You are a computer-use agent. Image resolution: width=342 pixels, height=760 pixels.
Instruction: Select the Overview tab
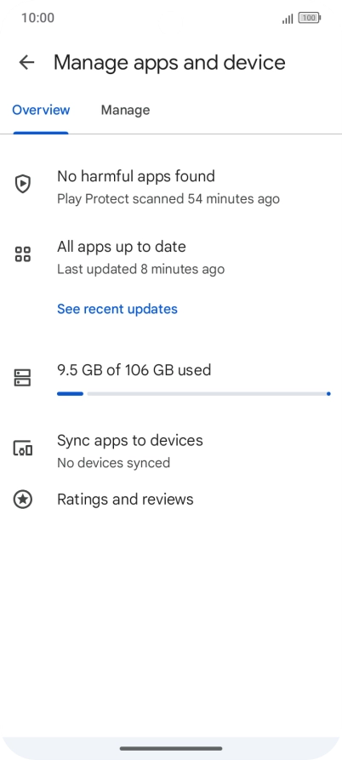coord(41,110)
